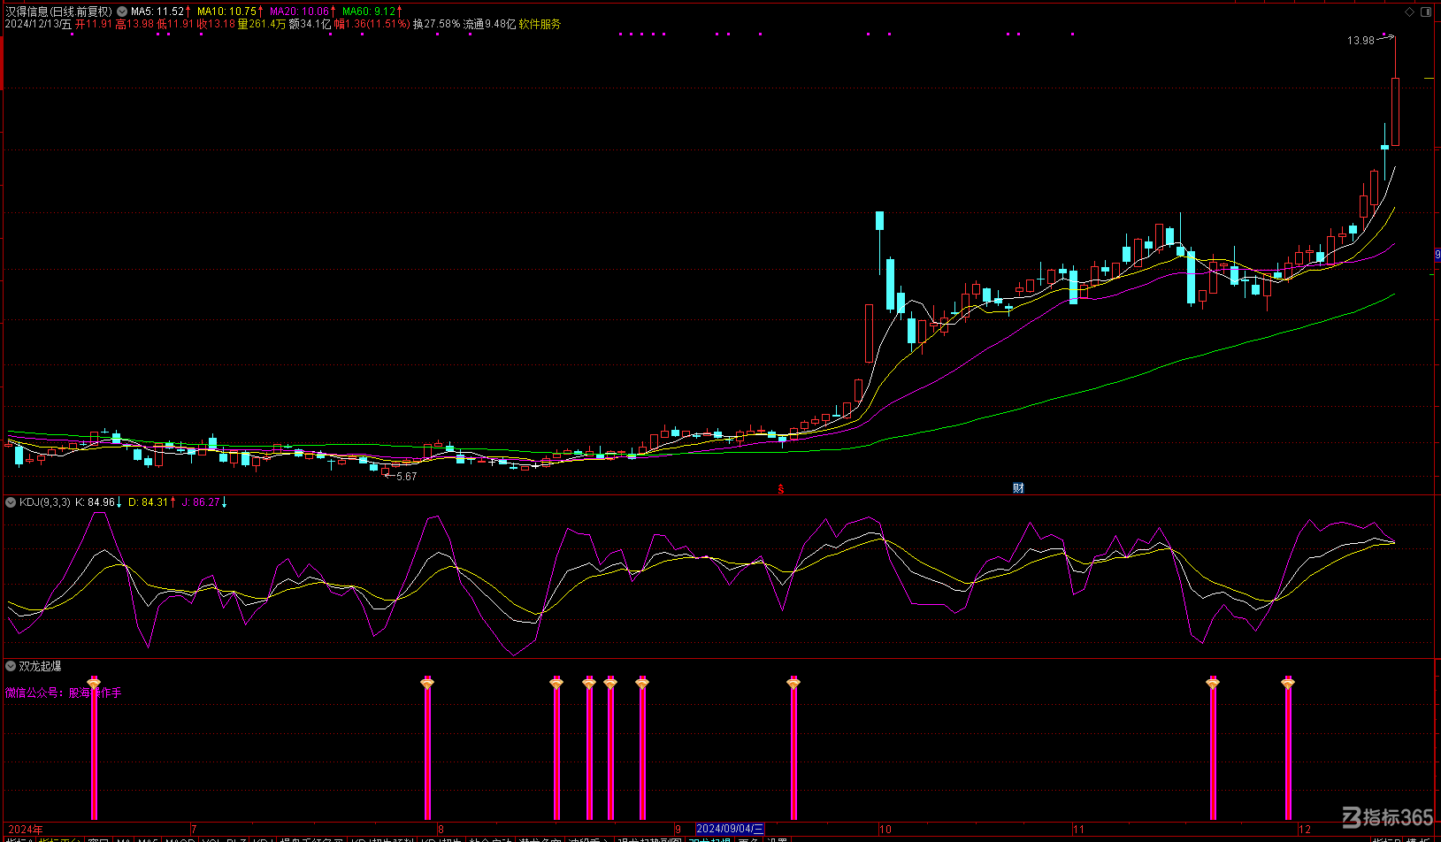Toggle the side panel icon at top right
Viewport: 1441px width, 842px height.
click(1425, 11)
